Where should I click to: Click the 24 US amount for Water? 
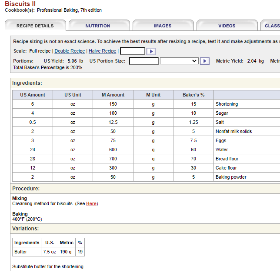pos(33,150)
